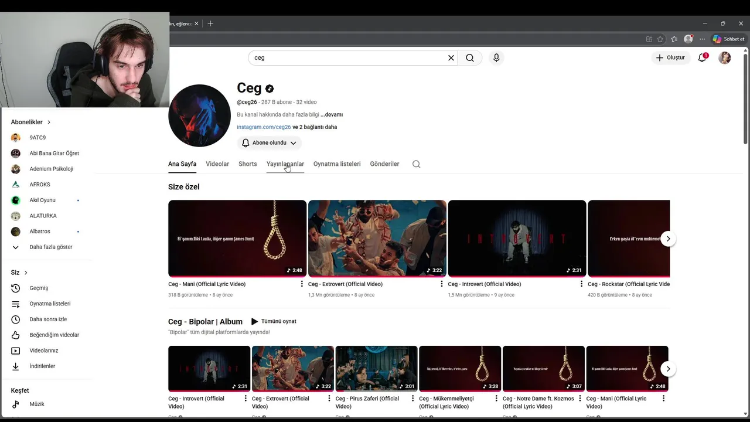Open the Ceg - Extrovert thumbnail in Size özel
The height and width of the screenshot is (422, 750).
pyautogui.click(x=377, y=239)
